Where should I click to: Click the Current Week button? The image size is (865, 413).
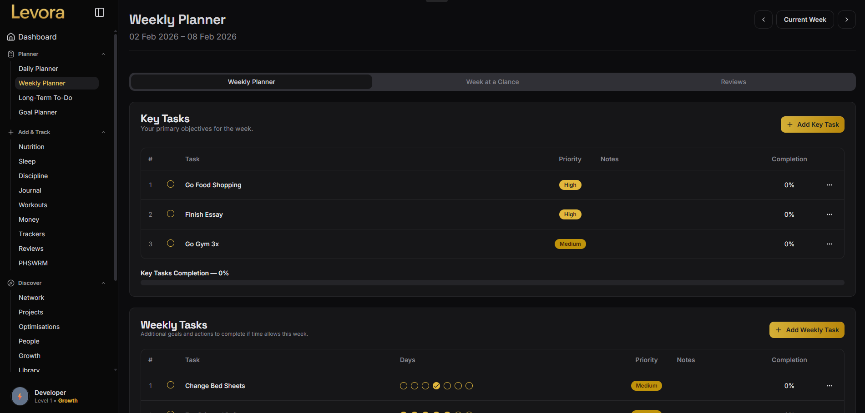(804, 20)
